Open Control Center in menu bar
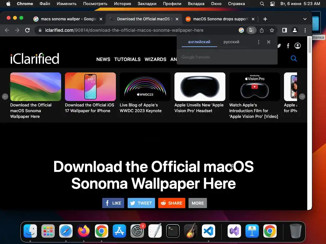326x244 pixels. coord(273,4)
